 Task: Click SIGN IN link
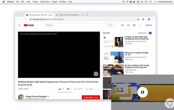point(149,25)
